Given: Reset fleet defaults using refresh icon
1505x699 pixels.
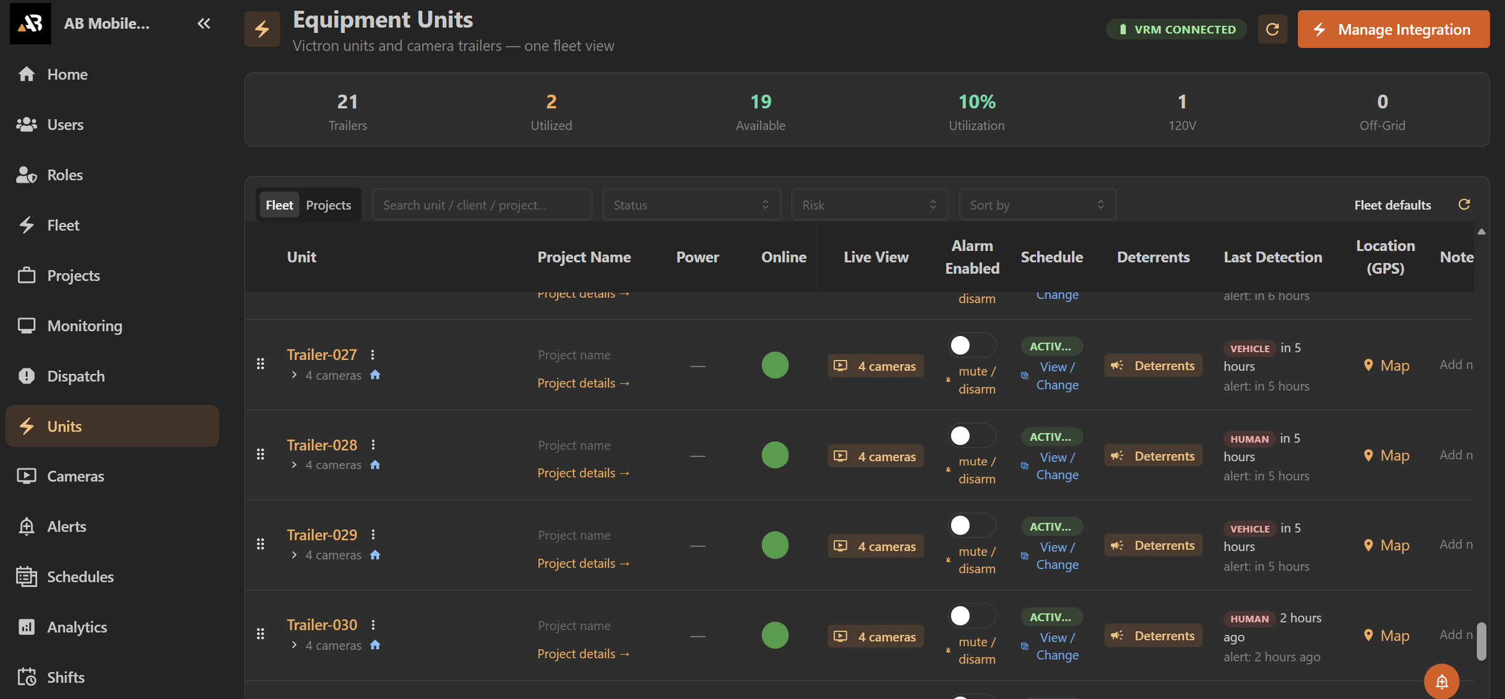Looking at the screenshot, I should click(1464, 205).
